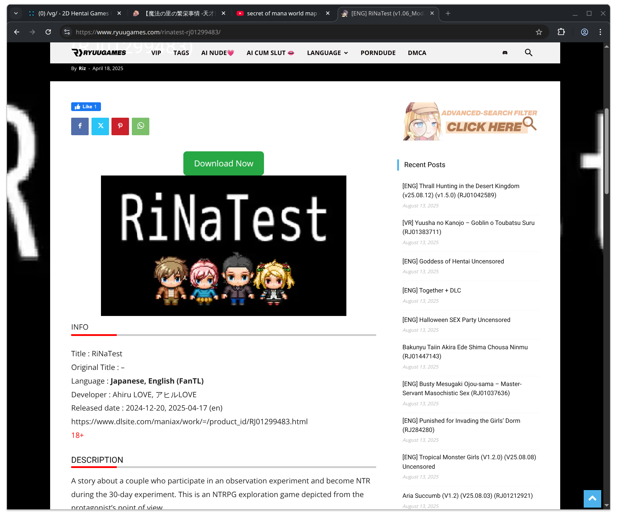View site information icon in address bar
Screen dimensions: 617x523
coord(67,32)
